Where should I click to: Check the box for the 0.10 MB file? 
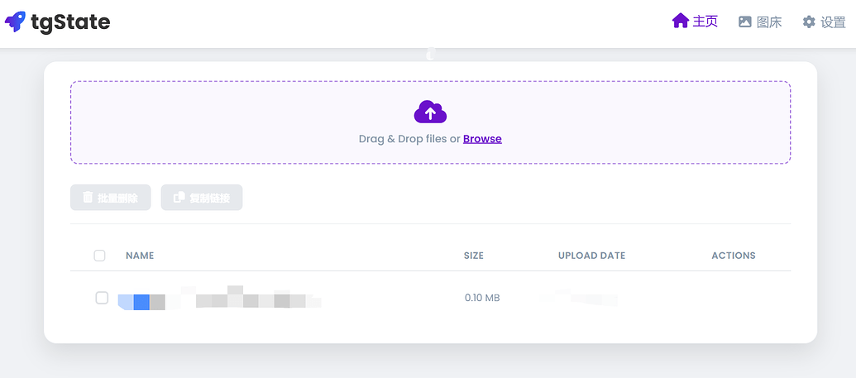tap(102, 298)
